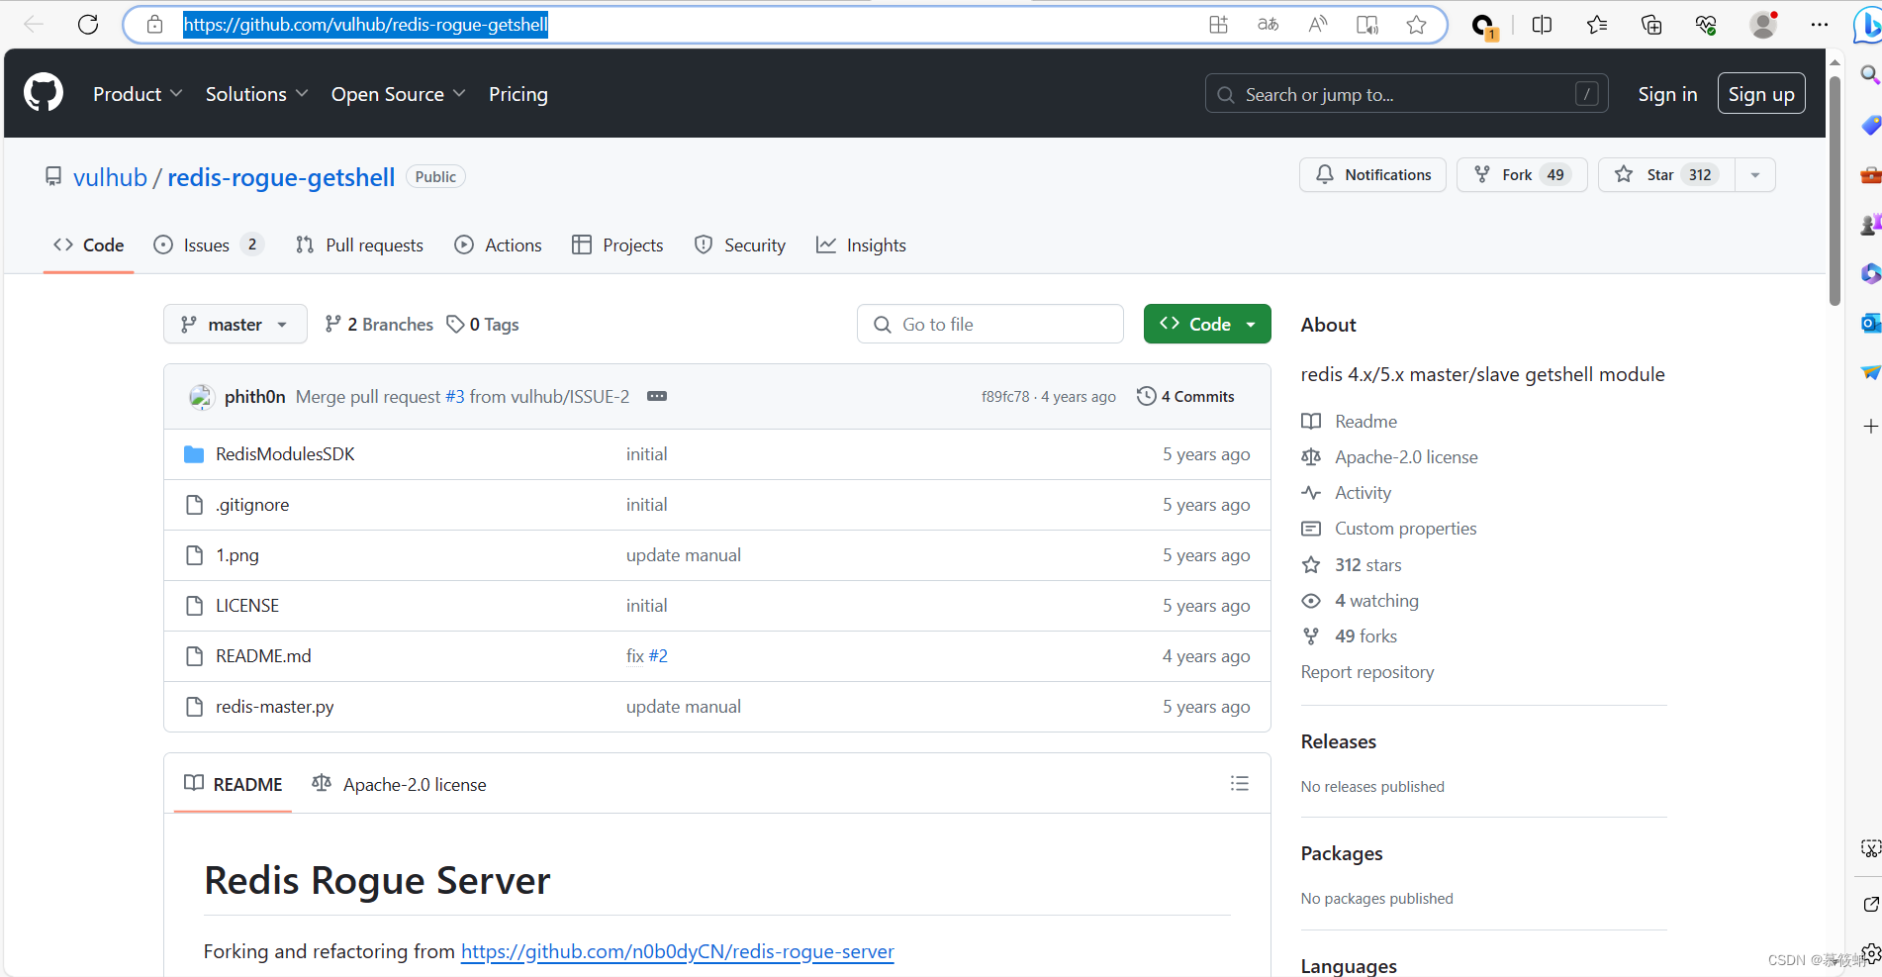The height and width of the screenshot is (977, 1882).
Task: View 2 Branches
Action: 379,325
